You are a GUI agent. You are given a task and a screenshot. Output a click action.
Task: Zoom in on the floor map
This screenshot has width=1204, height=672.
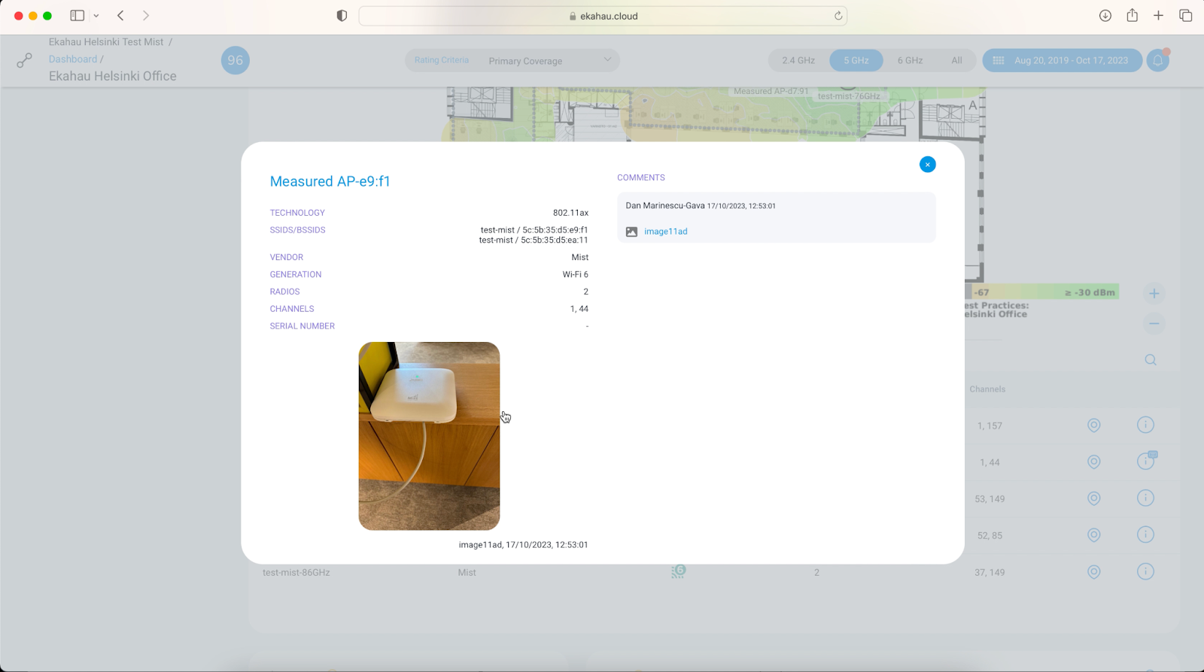point(1154,294)
